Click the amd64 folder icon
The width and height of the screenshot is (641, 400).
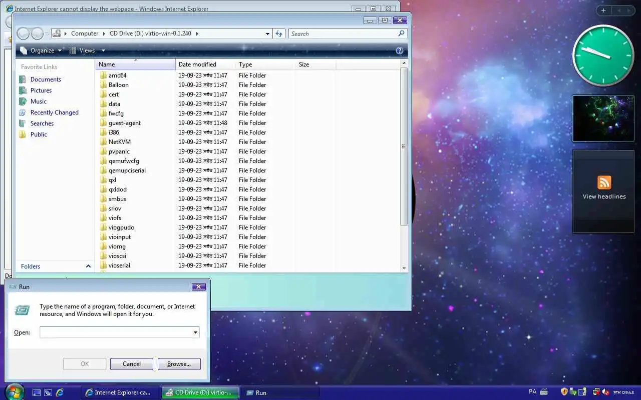[x=104, y=75]
